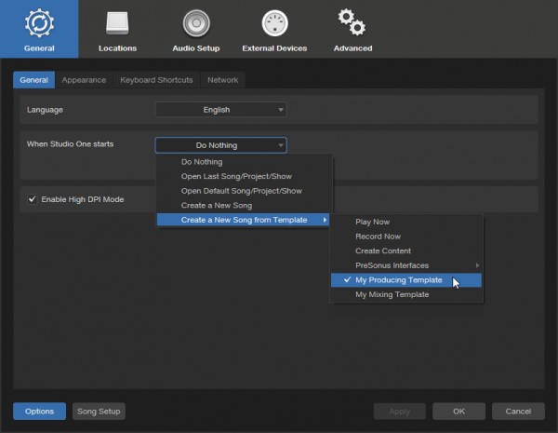The image size is (558, 433).
Task: Select the checked My Producing Template entry
Action: coord(398,280)
